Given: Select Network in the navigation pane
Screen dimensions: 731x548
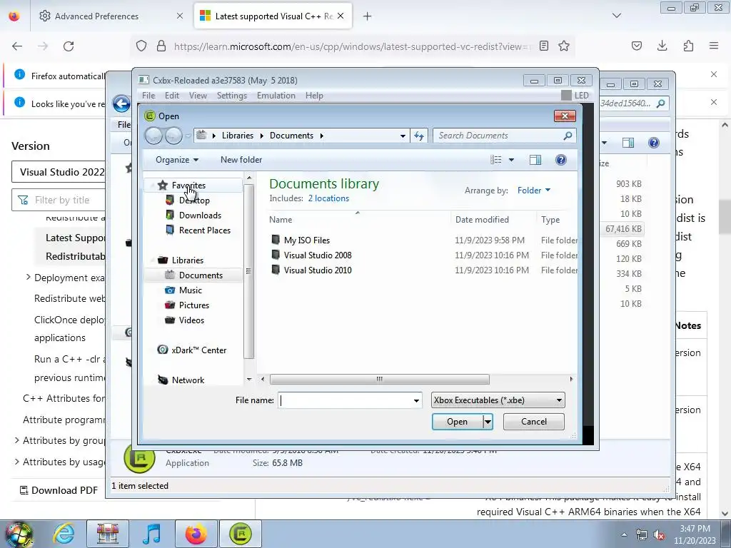Looking at the screenshot, I should click(x=188, y=380).
